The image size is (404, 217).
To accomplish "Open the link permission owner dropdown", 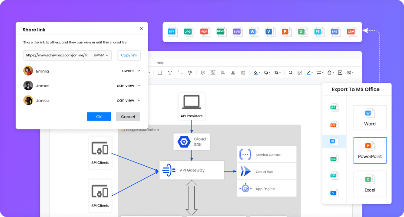I will [101, 56].
